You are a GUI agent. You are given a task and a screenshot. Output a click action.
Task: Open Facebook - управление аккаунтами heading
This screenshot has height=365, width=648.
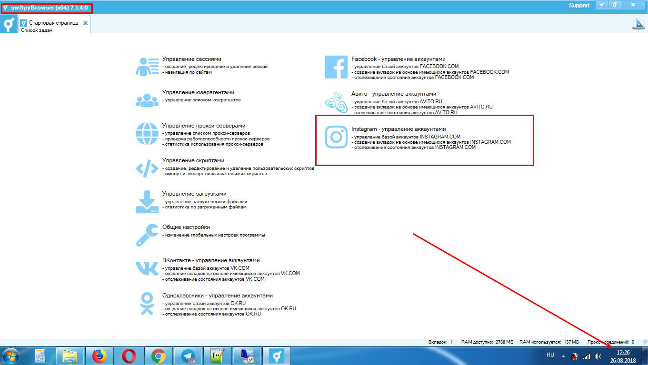[399, 59]
